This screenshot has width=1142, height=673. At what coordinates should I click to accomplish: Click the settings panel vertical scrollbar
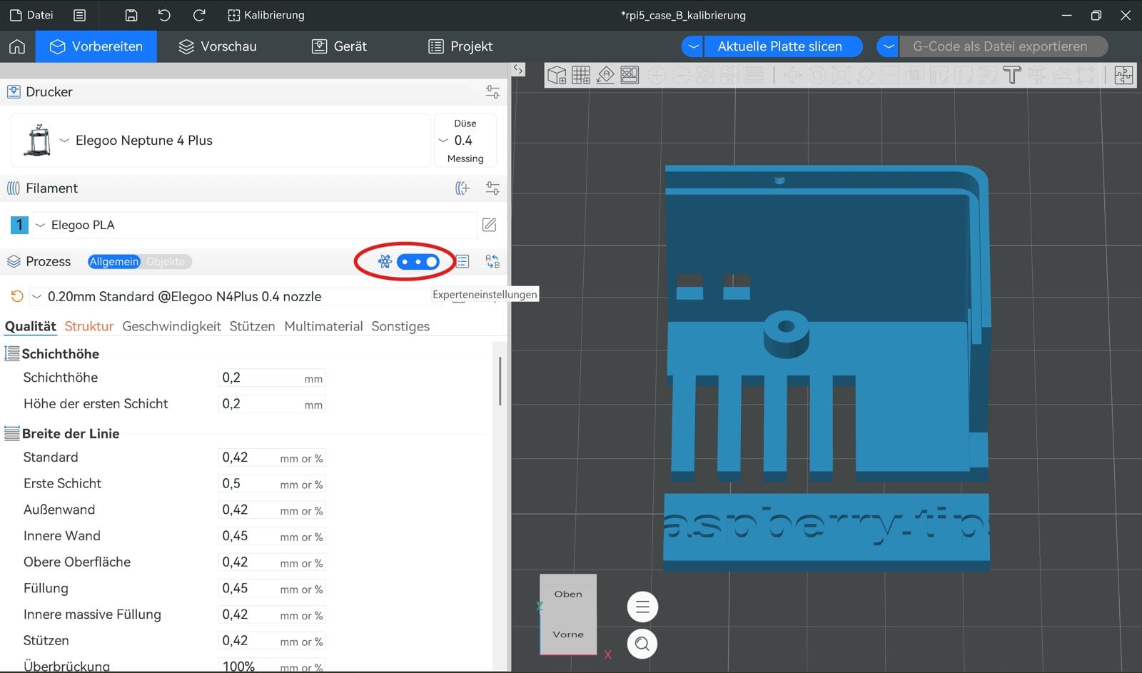click(x=500, y=381)
